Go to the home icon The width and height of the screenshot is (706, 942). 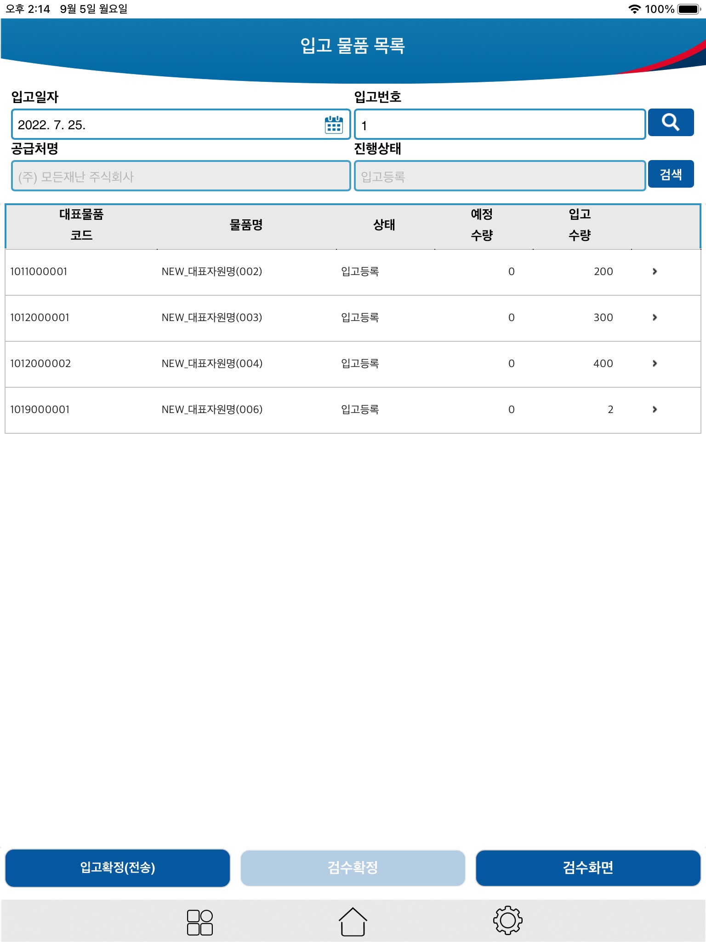pyautogui.click(x=353, y=921)
